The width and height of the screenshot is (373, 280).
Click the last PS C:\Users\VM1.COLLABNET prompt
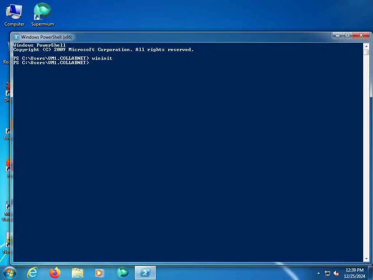point(51,63)
